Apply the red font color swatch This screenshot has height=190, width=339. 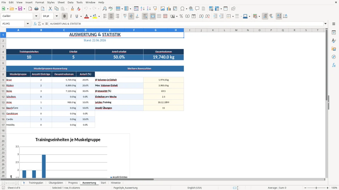coord(86,16)
